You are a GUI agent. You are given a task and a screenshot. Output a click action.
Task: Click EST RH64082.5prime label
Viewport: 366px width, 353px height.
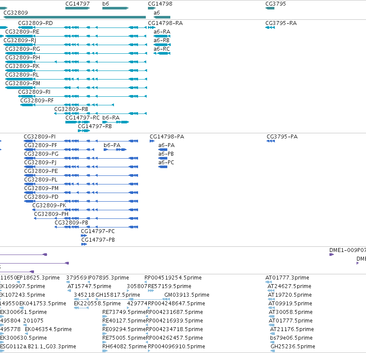pyautogui.click(x=124, y=347)
